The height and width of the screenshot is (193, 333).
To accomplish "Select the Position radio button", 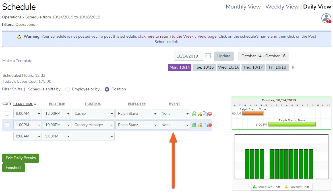I will (x=107, y=89).
